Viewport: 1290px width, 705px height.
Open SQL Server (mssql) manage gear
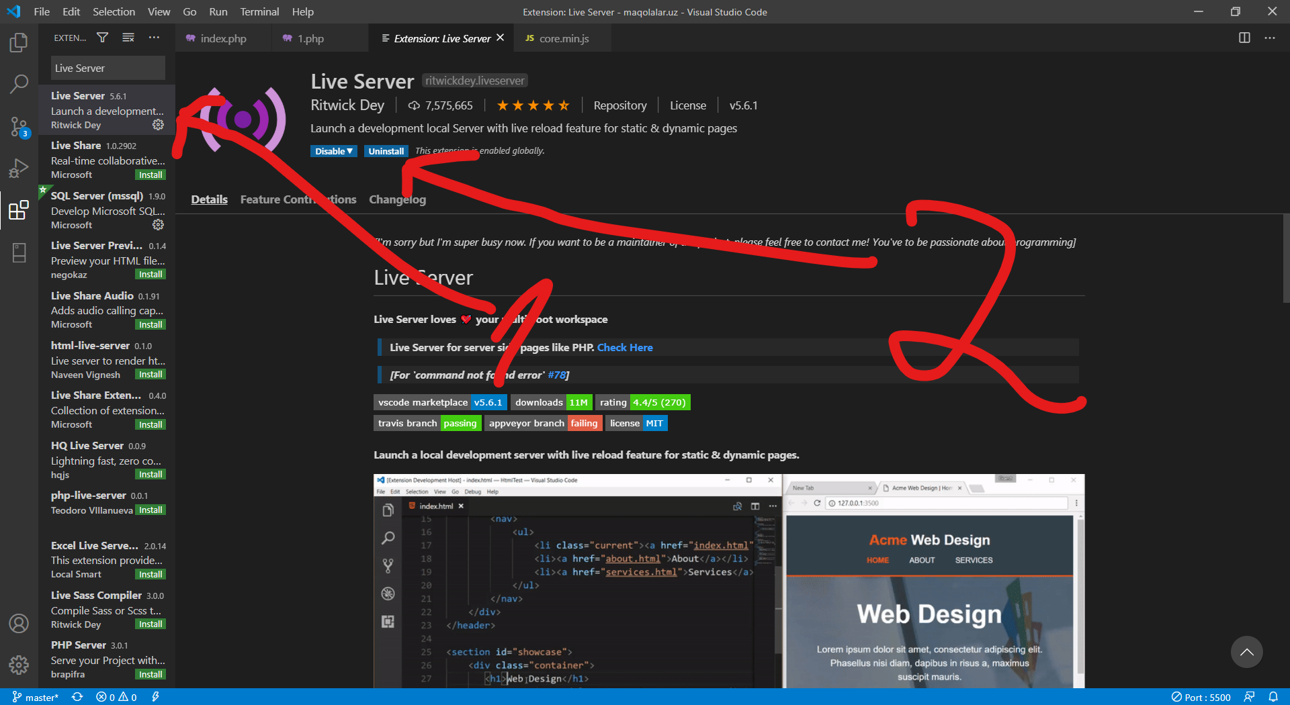[x=158, y=225]
